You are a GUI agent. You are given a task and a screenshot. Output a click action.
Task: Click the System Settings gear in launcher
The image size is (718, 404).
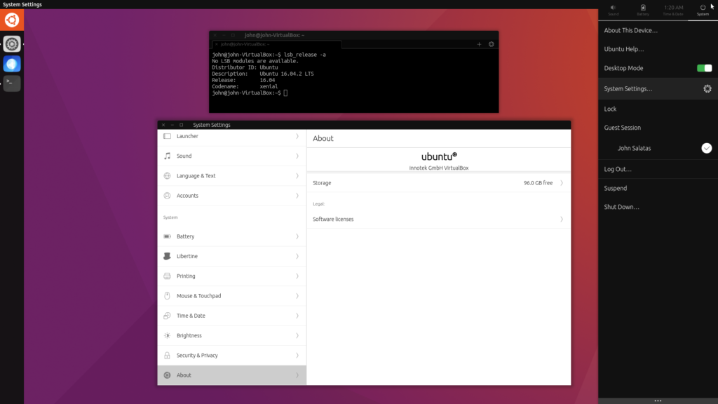tap(12, 44)
